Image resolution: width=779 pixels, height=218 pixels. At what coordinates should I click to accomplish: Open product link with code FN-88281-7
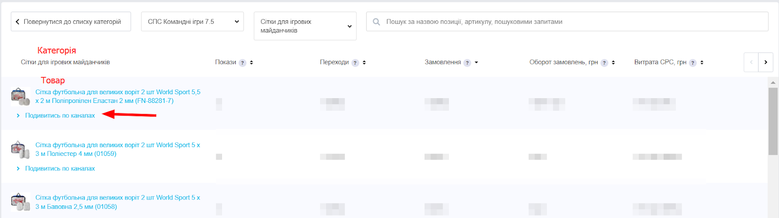point(118,96)
